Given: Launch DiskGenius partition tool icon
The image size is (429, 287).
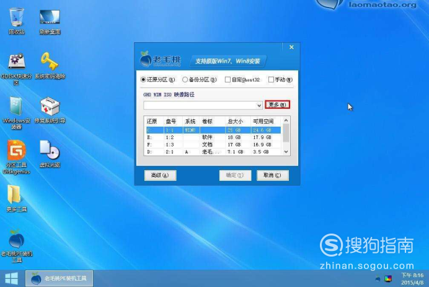Looking at the screenshot, I should click(16, 157).
